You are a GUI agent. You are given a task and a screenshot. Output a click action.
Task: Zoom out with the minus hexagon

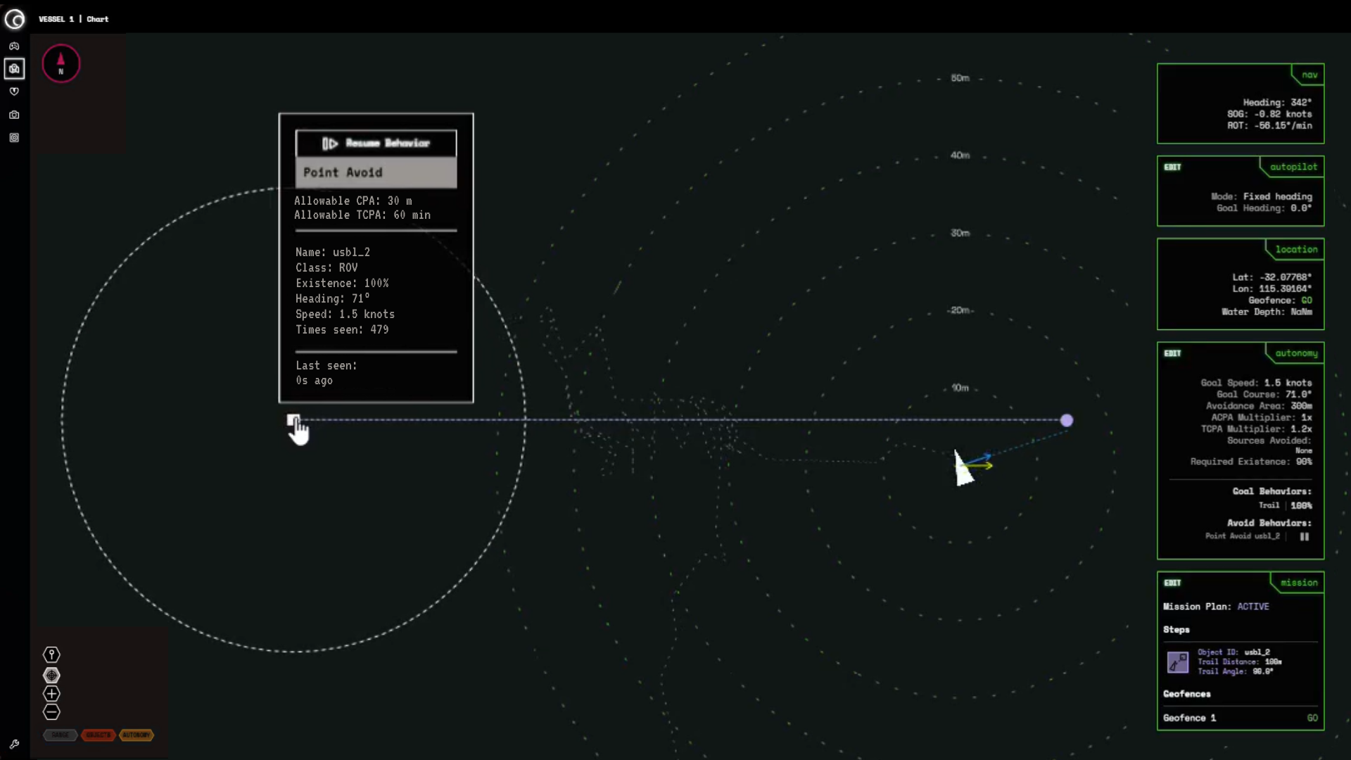tap(51, 712)
